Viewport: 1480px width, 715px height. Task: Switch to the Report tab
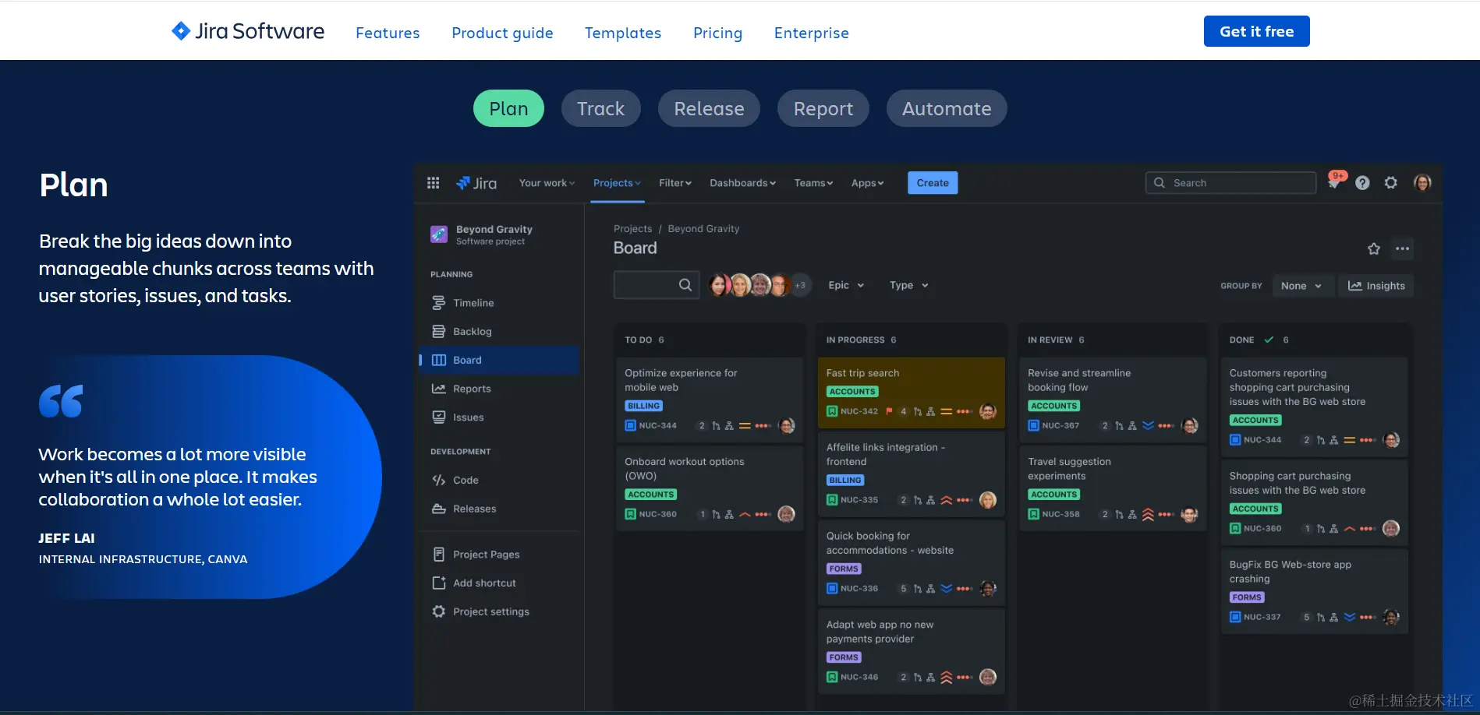(x=823, y=108)
